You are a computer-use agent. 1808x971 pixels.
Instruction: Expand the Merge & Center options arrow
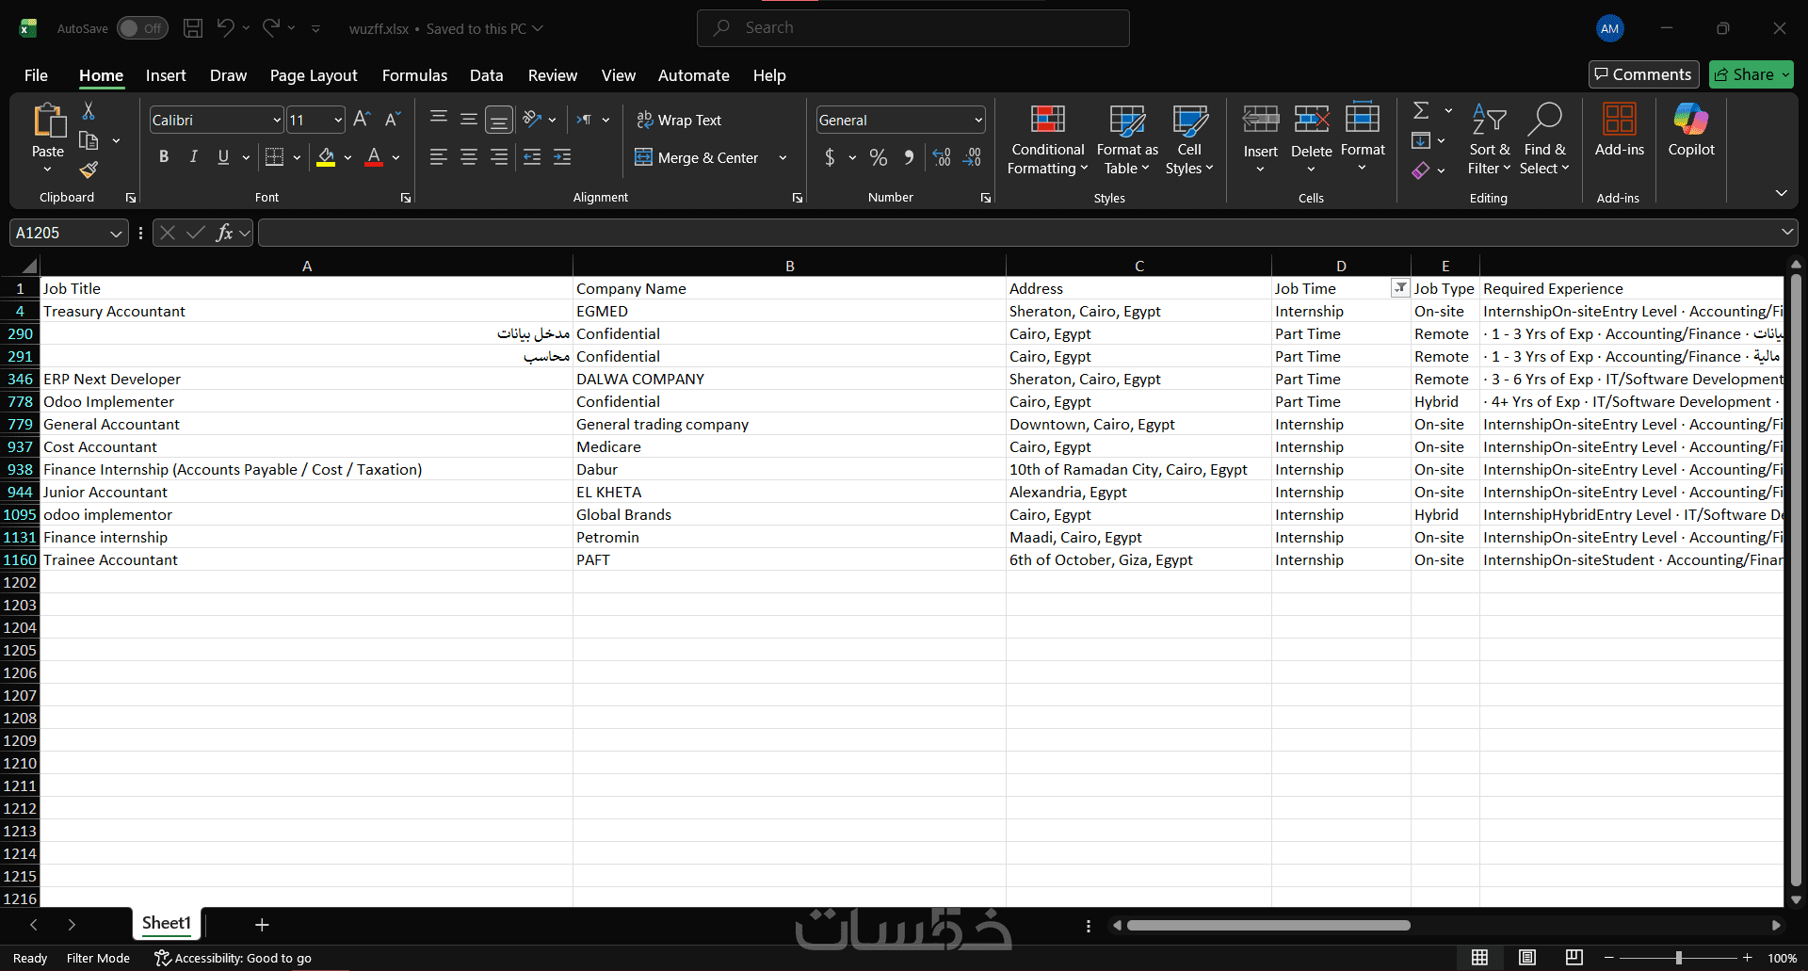click(783, 157)
